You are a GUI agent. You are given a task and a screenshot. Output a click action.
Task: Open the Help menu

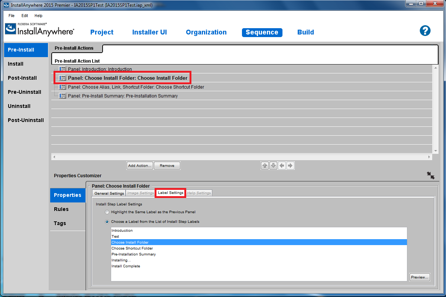38,16
